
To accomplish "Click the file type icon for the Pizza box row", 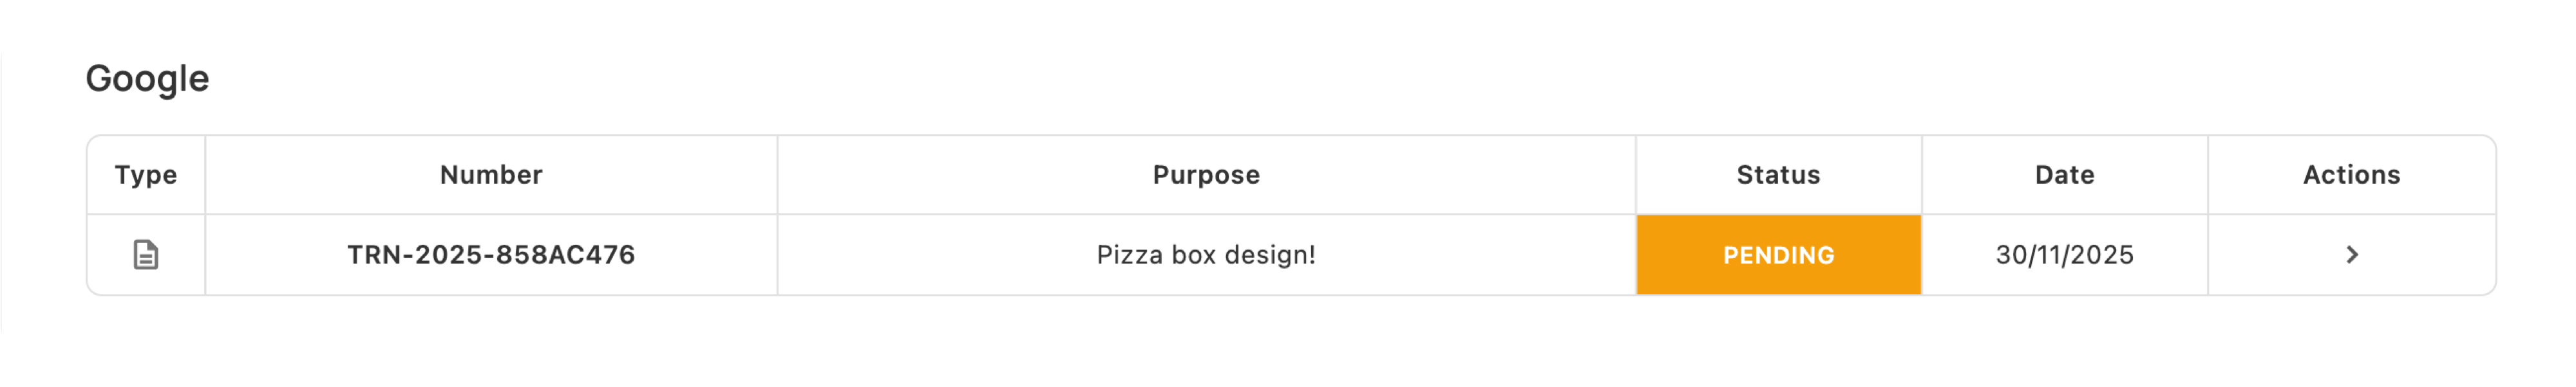I will (x=146, y=255).
